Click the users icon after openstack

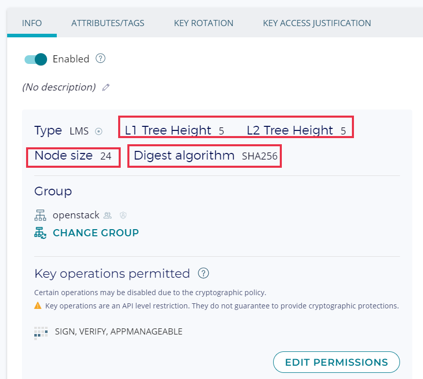(108, 215)
